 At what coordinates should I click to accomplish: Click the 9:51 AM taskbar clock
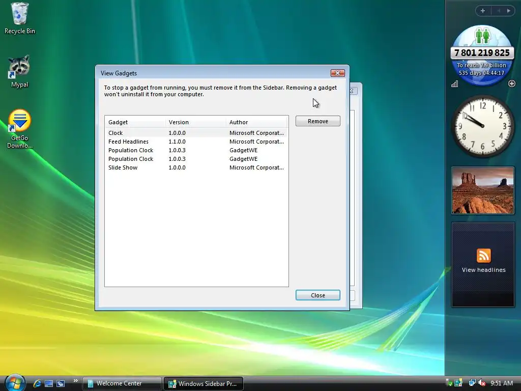coord(501,383)
